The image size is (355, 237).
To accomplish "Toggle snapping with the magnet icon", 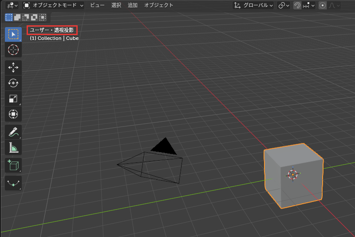I will 297,5.
